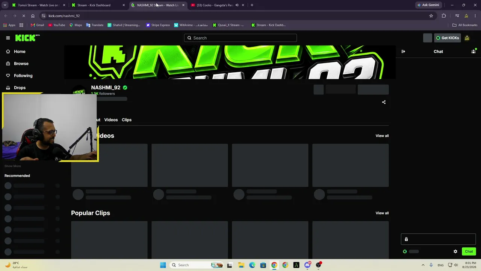Viewport: 481px width, 271px height.
Task: Open the Chrome extensions puzzle icon
Action: (x=444, y=16)
